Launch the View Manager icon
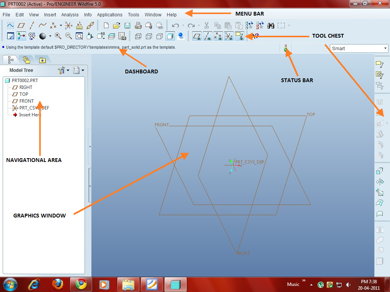The image size is (390, 292). click(122, 36)
